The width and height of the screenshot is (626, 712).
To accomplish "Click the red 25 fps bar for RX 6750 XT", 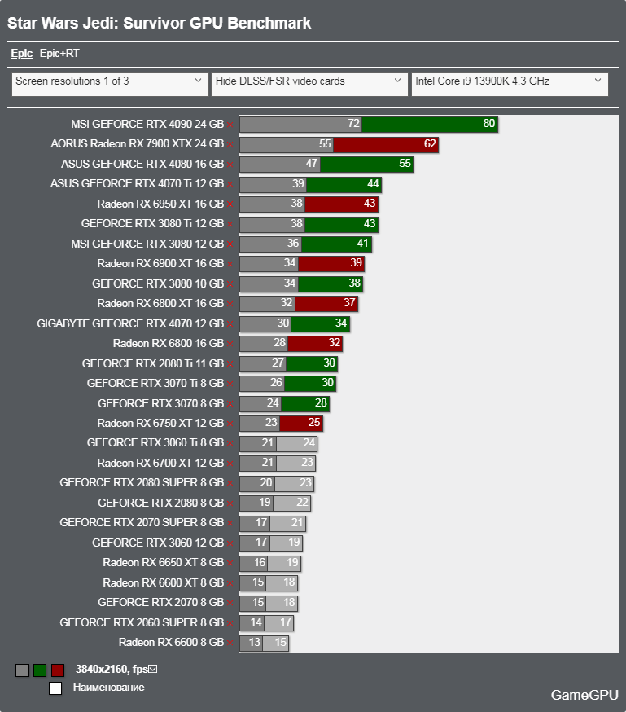I will click(x=301, y=423).
